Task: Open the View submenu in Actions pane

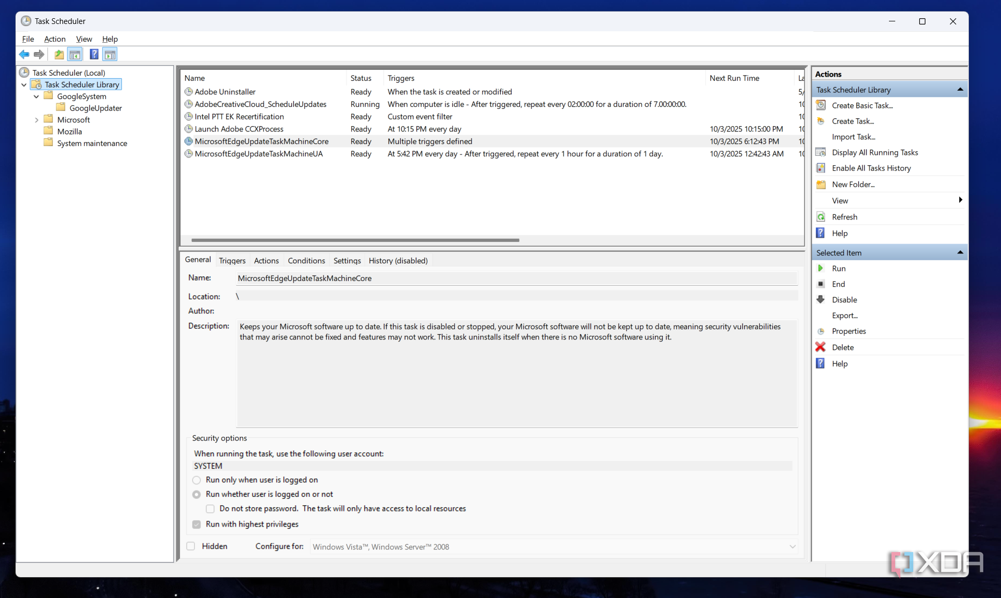Action: (889, 201)
